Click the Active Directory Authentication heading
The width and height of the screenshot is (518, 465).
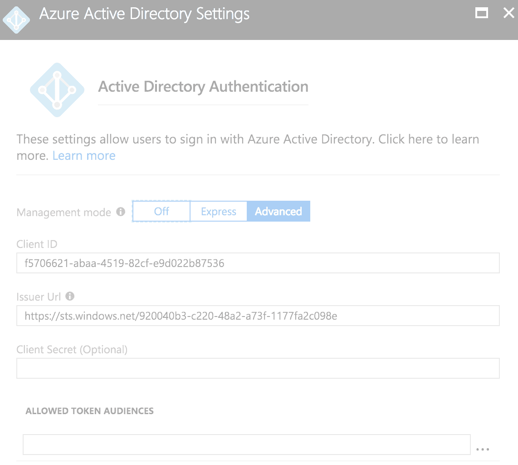pyautogui.click(x=203, y=87)
